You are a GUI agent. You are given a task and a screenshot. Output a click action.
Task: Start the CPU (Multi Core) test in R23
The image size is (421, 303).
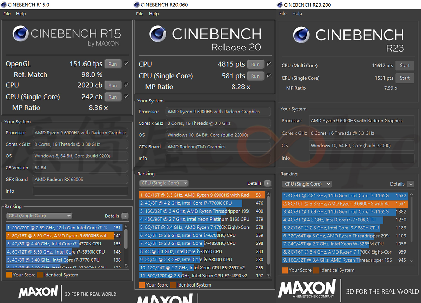tap(405, 66)
